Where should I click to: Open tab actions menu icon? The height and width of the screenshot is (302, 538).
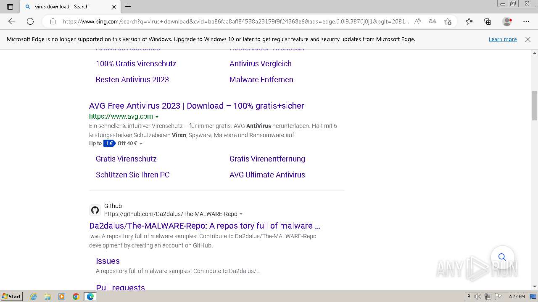pos(10,7)
